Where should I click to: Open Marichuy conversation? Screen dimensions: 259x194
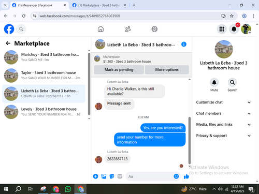tap(44, 57)
